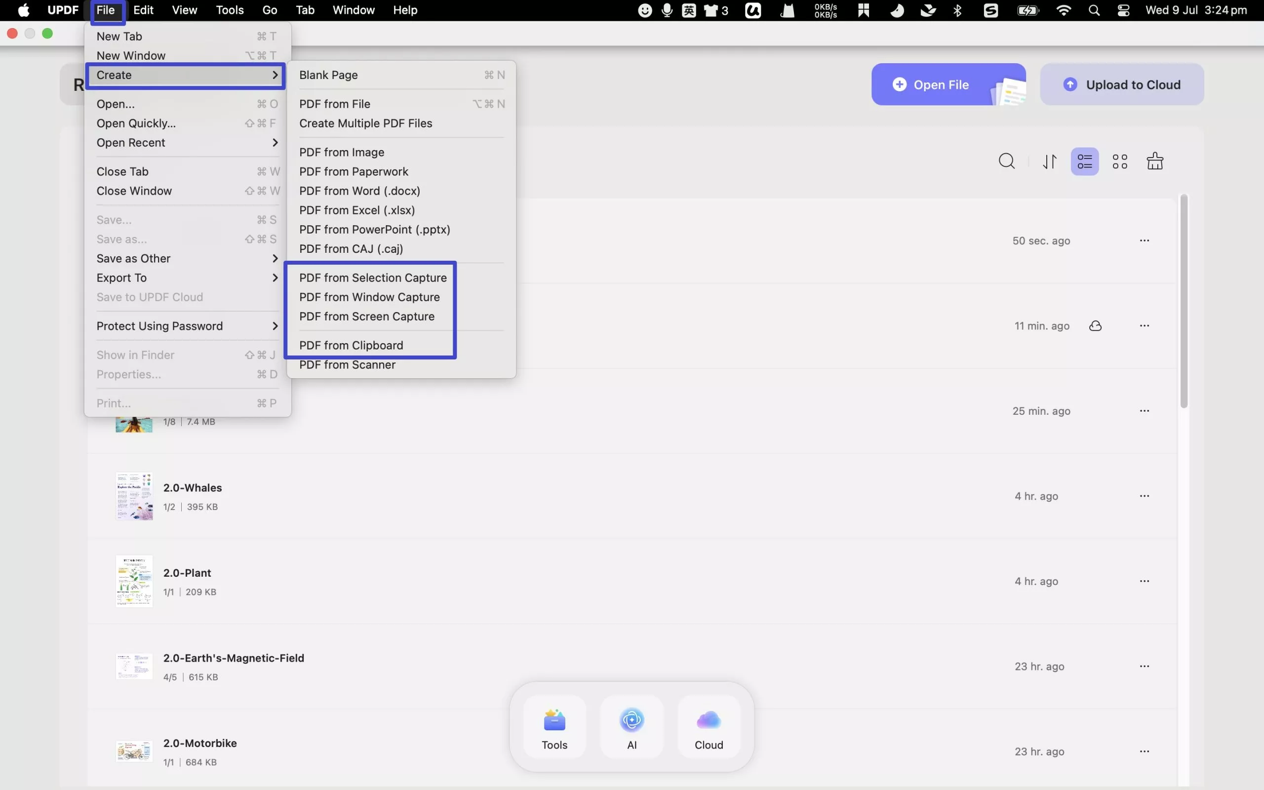Click the Wi-Fi status icon
This screenshot has height=790, width=1264.
[x=1064, y=10]
